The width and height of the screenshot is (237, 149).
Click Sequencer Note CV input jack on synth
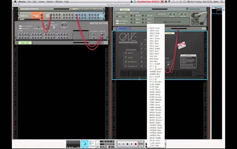point(126,57)
